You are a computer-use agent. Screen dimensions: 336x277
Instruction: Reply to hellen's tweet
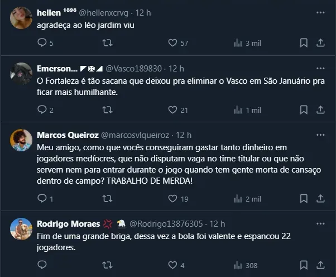point(42,42)
